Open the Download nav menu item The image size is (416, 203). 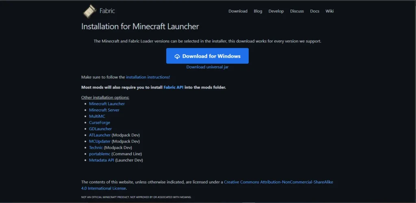(x=238, y=11)
